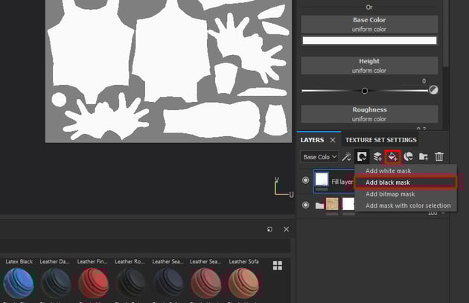
Task: Reset Height value with round icon
Action: point(433,90)
